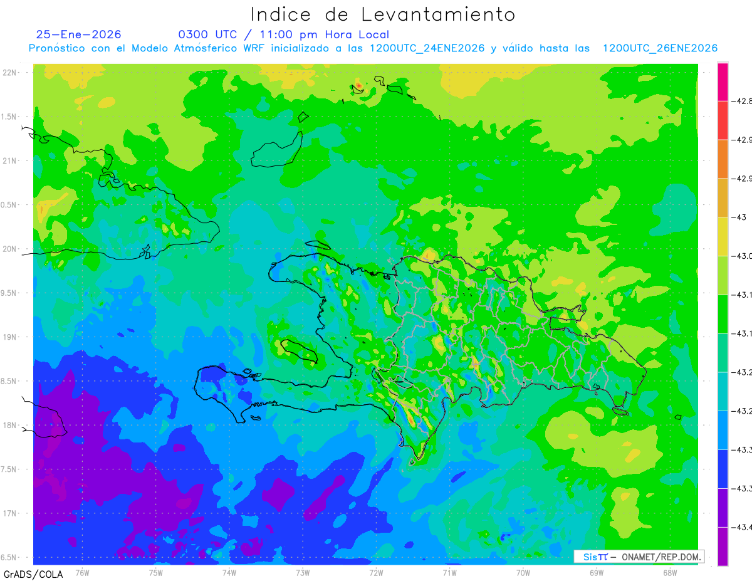
Task: Select the pink swatch atop the colorbar
Action: coord(723,81)
